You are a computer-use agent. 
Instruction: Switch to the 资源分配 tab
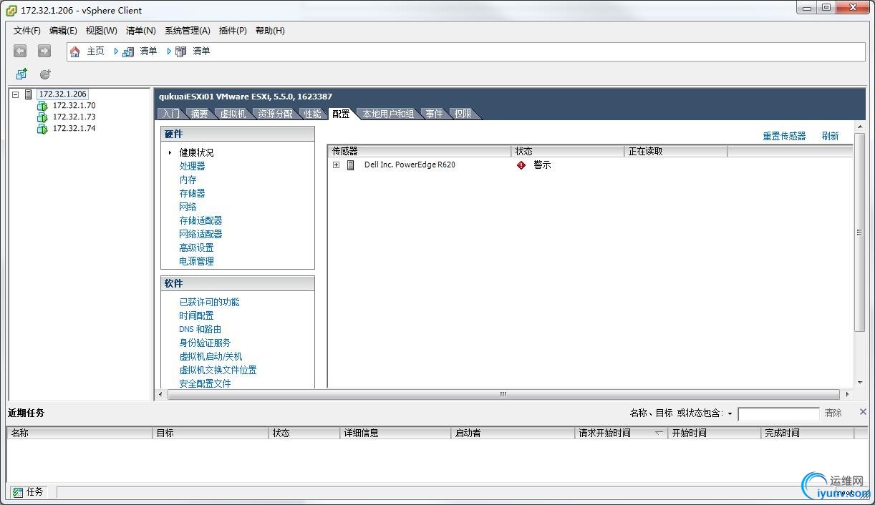point(275,114)
